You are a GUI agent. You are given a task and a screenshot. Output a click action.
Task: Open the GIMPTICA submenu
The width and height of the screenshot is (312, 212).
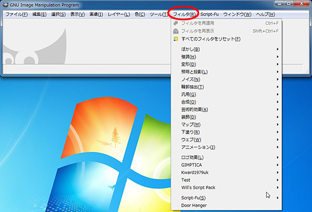(226, 165)
